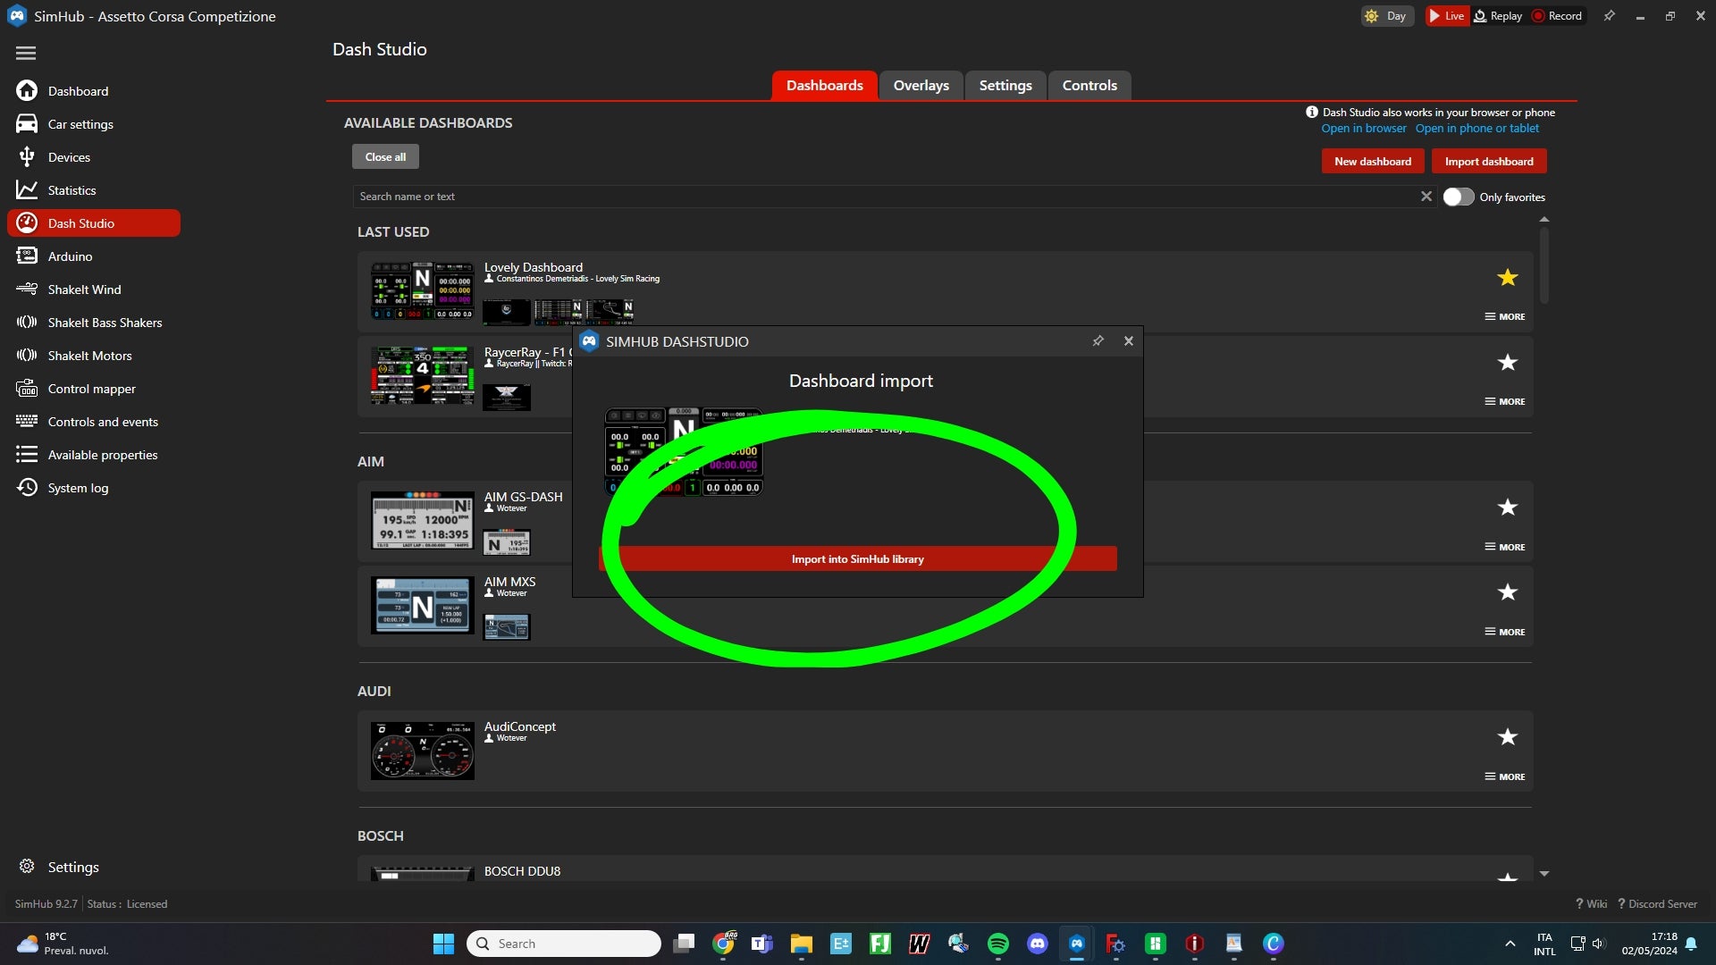This screenshot has width=1716, height=965.
Task: Open the hamburger menu in the sidebar
Action: (x=26, y=54)
